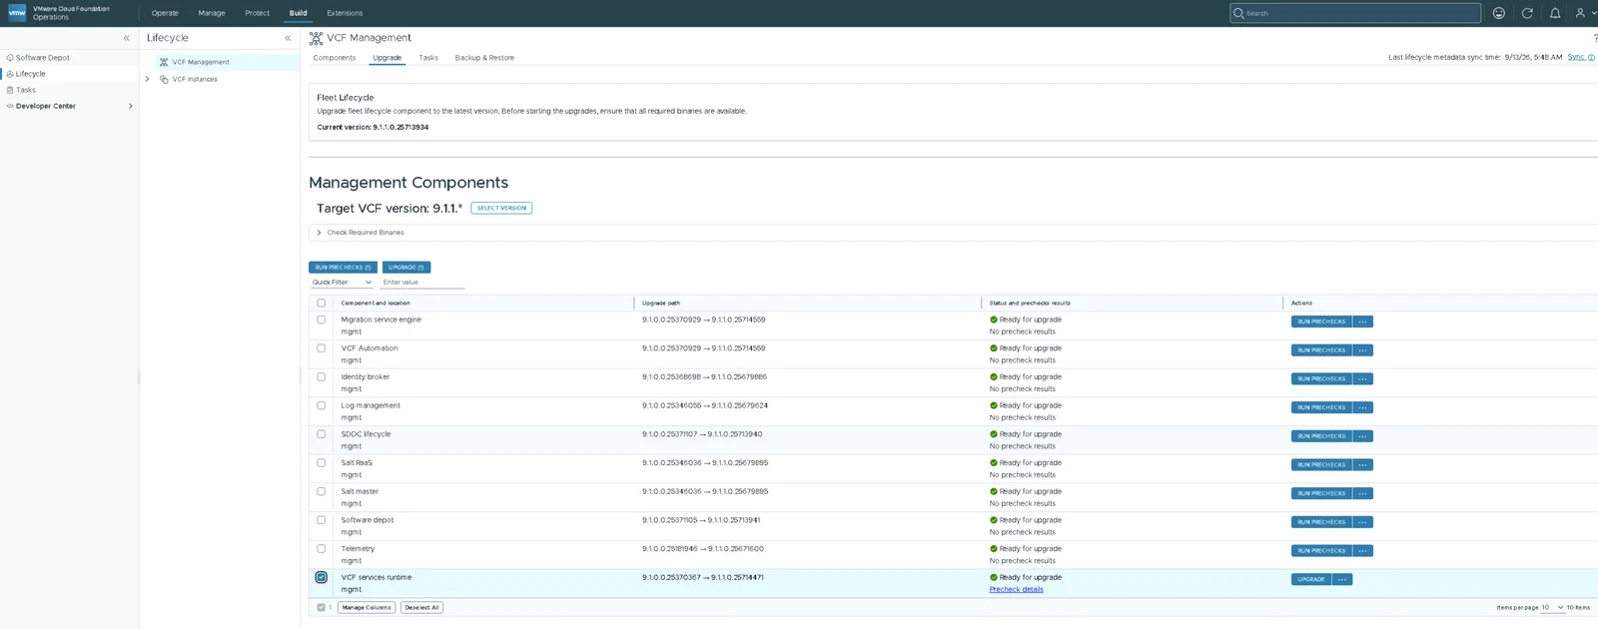
Task: Click the VCF Instances tree icon
Action: [x=164, y=79]
